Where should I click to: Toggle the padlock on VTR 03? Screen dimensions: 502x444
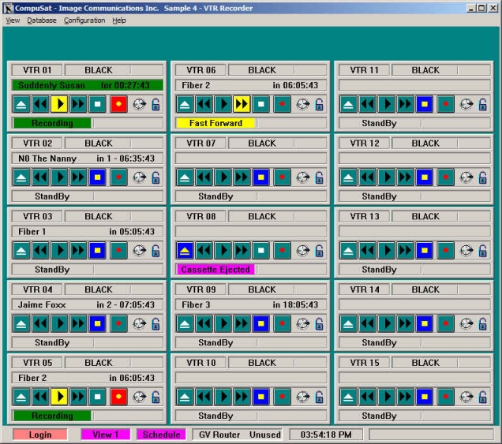click(156, 251)
